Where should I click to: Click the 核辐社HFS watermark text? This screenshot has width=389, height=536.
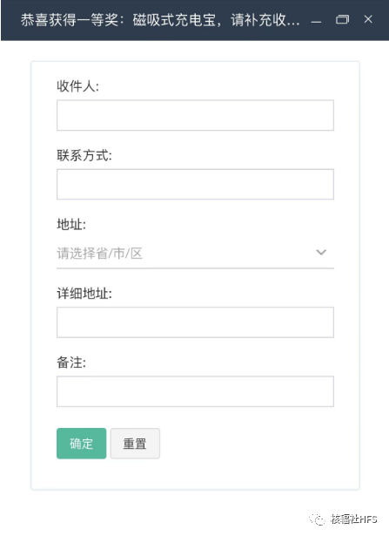pos(354,519)
